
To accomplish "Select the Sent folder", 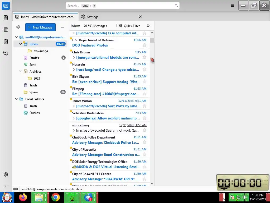I will click(40, 64).
